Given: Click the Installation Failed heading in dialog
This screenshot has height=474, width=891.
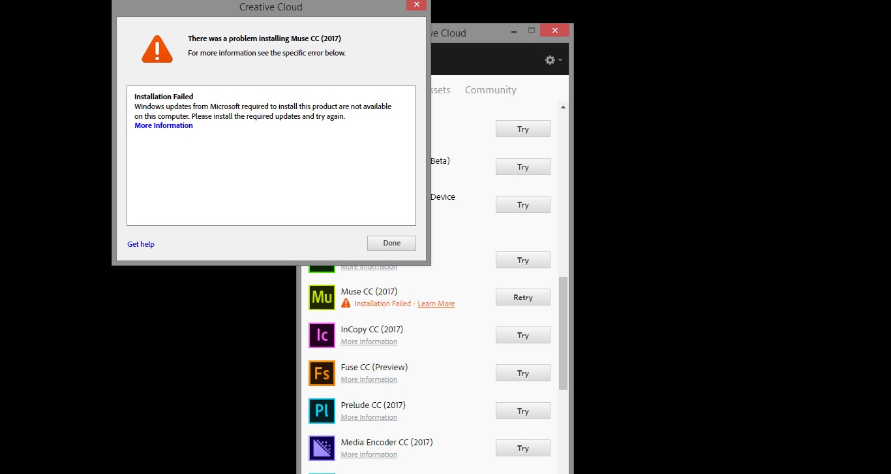Looking at the screenshot, I should 164,97.
